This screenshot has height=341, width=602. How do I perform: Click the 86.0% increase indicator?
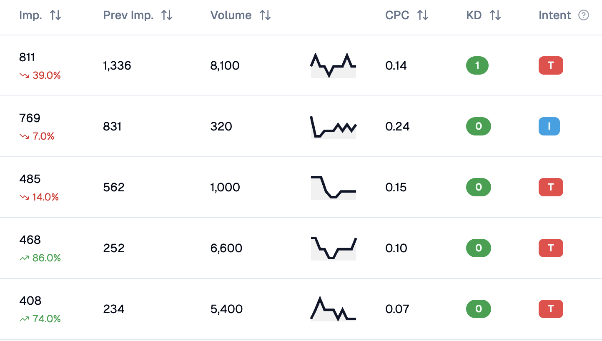(x=40, y=258)
